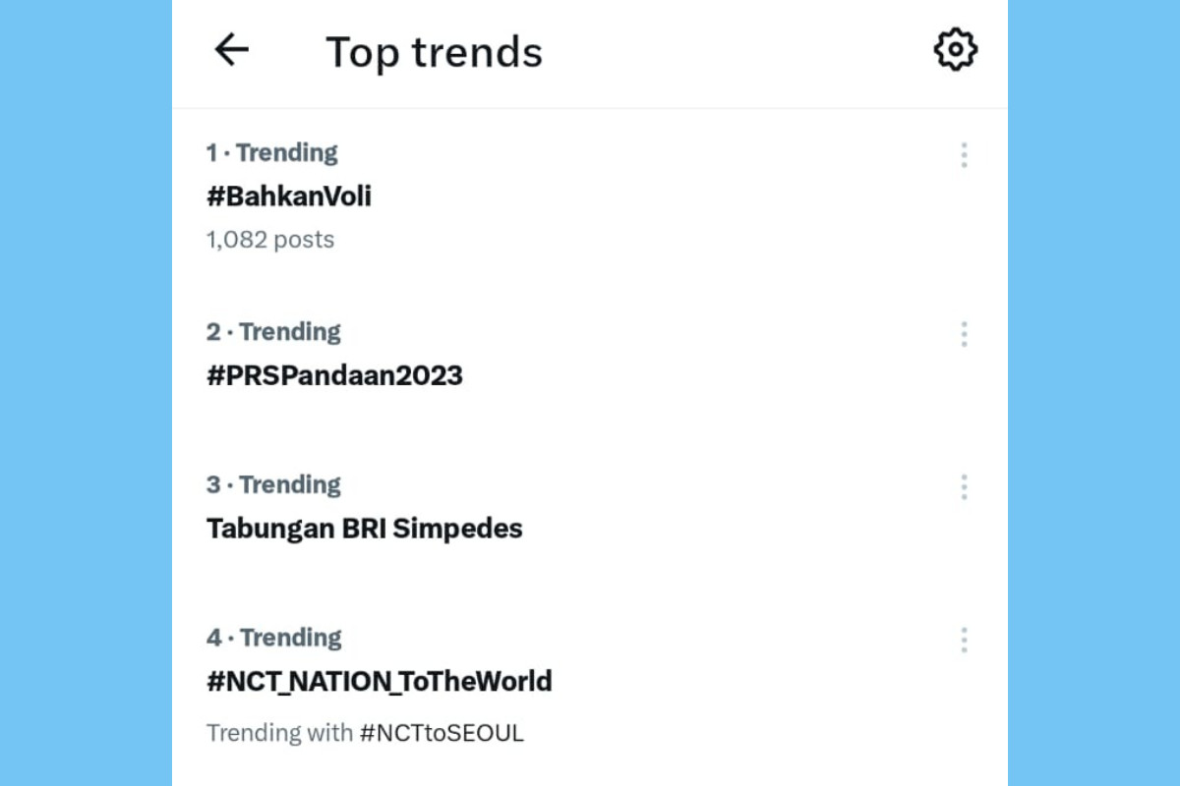Screen dimensions: 1180x786
Task: Open trends settings via the gear icon
Action: (955, 47)
